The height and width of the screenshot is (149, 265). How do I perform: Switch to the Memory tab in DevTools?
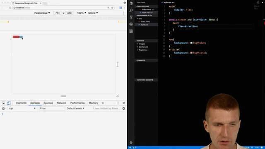pos(93,103)
